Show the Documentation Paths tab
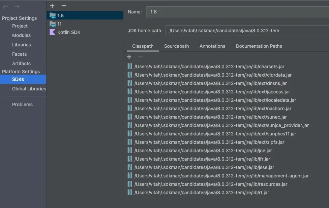The width and height of the screenshot is (329, 208). [x=259, y=46]
